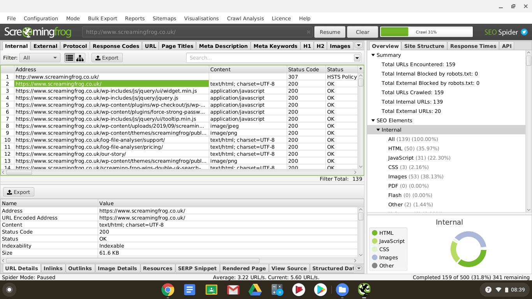
Task: Open the Inlinks tab
Action: point(53,268)
